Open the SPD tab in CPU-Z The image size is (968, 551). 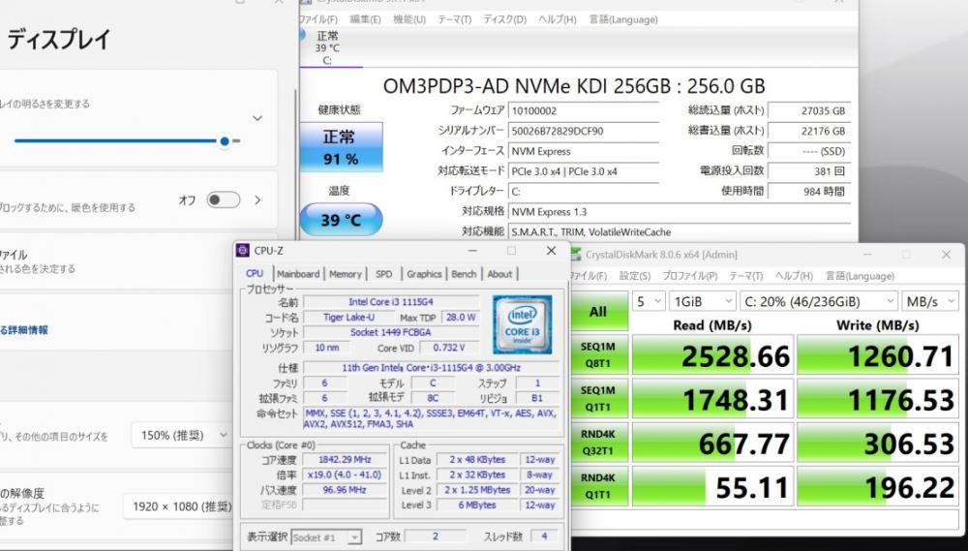point(384,274)
